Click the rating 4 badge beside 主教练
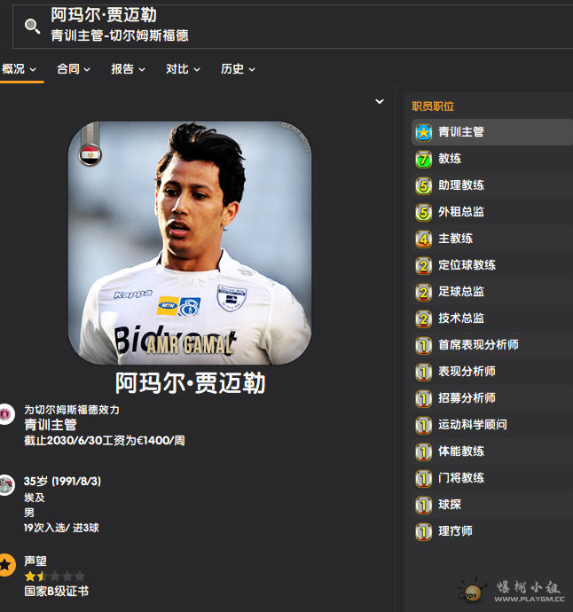Screen dimensions: 573x612 (424, 239)
